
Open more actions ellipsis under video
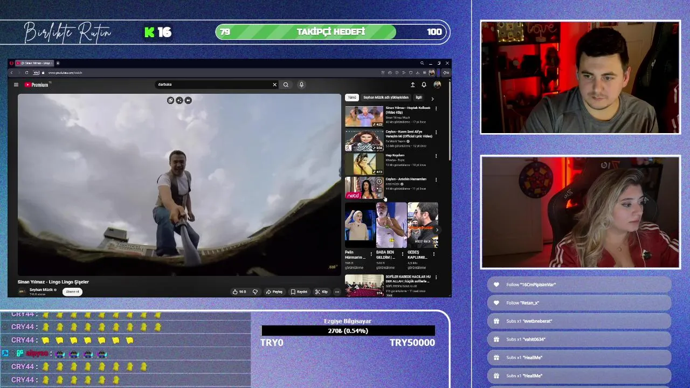point(337,292)
